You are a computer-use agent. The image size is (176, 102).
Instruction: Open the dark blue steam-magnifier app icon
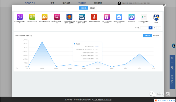82,17
